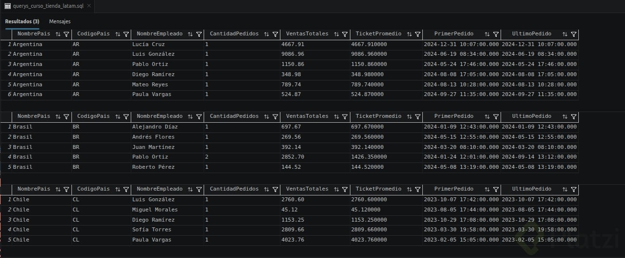
Task: Filter CodigoPais column in Argentina grid
Action: coord(126,34)
